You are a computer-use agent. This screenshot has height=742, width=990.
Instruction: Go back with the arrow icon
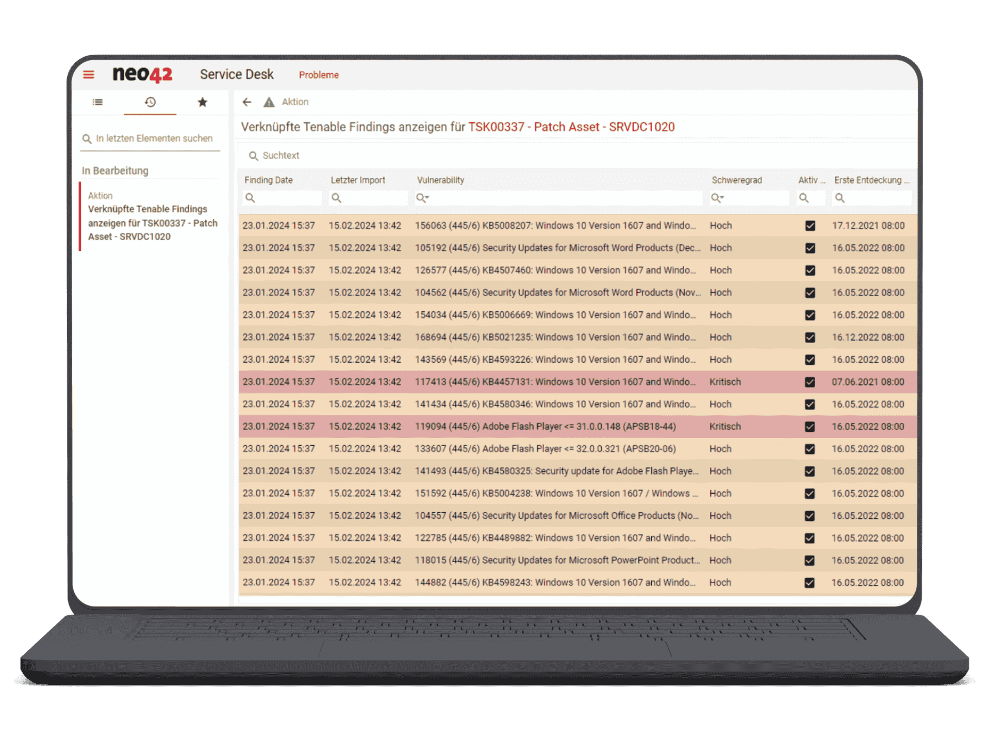pyautogui.click(x=247, y=102)
